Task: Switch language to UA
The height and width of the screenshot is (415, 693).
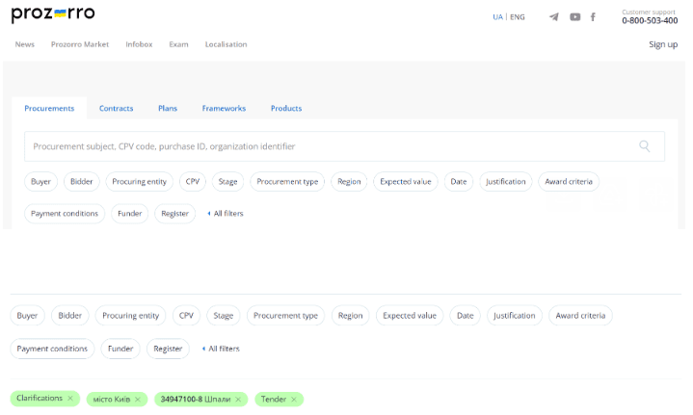Action: (x=497, y=17)
